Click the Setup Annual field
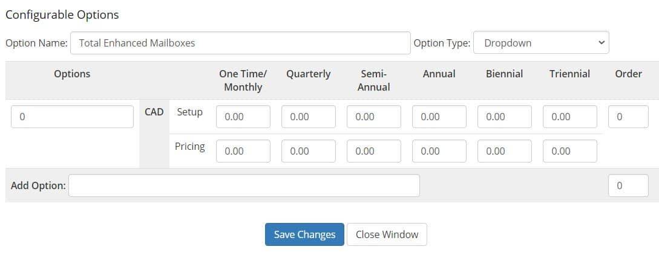This screenshot has height=261, width=659. point(439,117)
